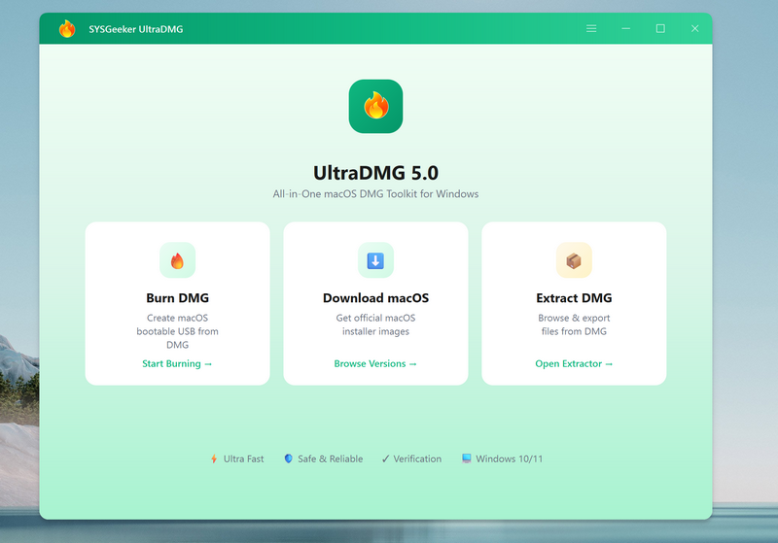Maximize the UltraDMG window
The width and height of the screenshot is (778, 543).
click(x=660, y=29)
